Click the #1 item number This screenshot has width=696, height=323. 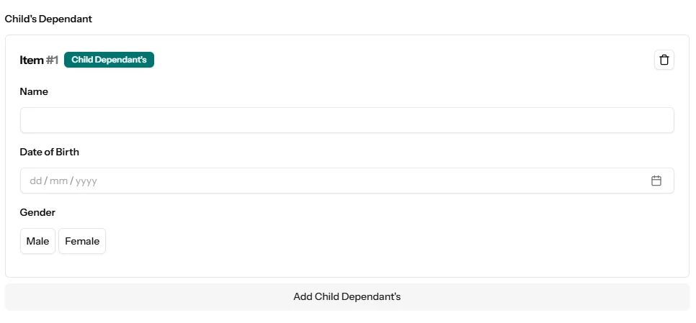click(x=52, y=60)
